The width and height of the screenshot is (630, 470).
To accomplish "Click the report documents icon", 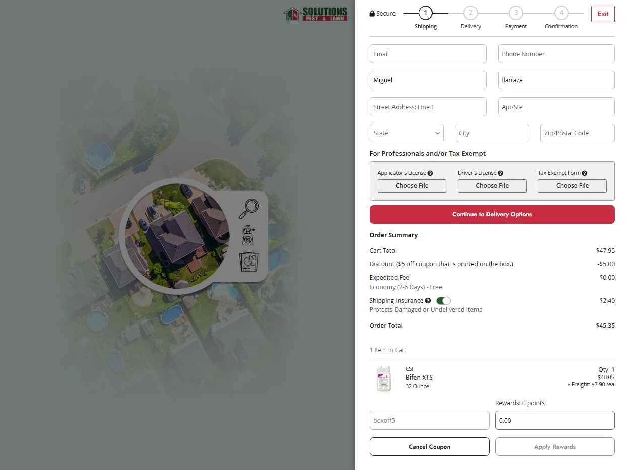I will 249,262.
